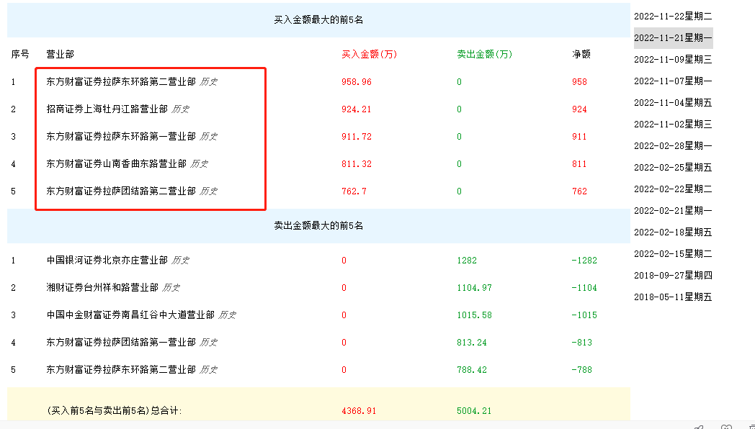Open 历史 for 中国中金财富证券南昌红谷中大道营业部
This screenshot has width=755, height=429.
pyautogui.click(x=227, y=315)
